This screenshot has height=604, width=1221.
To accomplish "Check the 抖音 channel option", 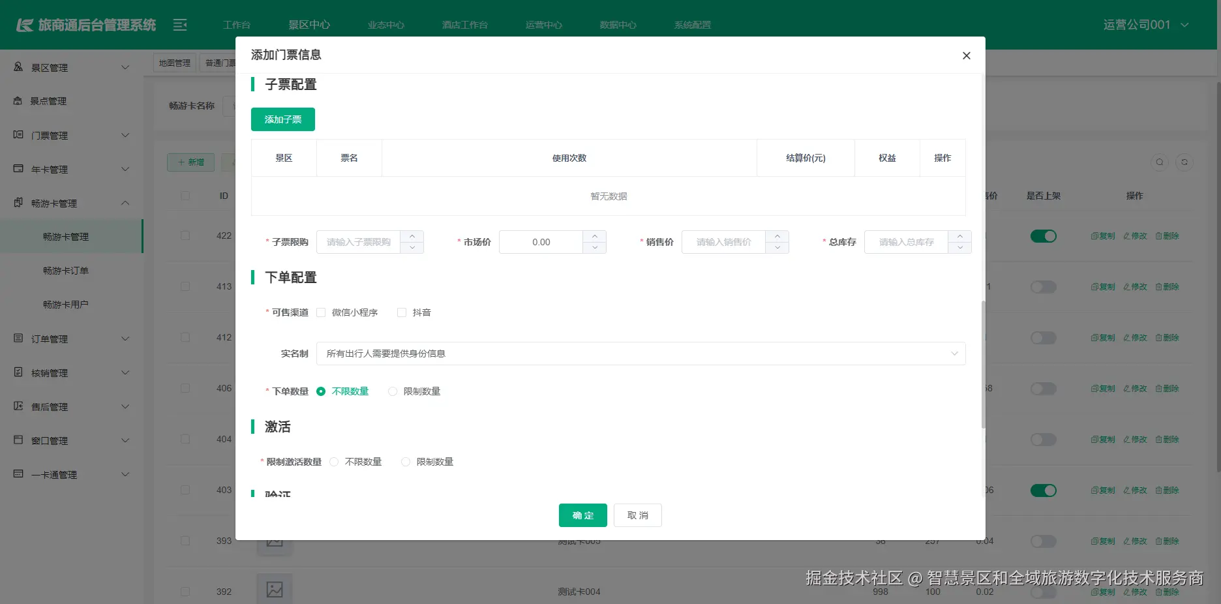I will [x=402, y=312].
